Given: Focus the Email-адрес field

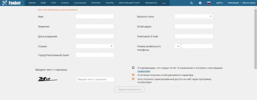Looking at the screenshot, I should [194, 26].
